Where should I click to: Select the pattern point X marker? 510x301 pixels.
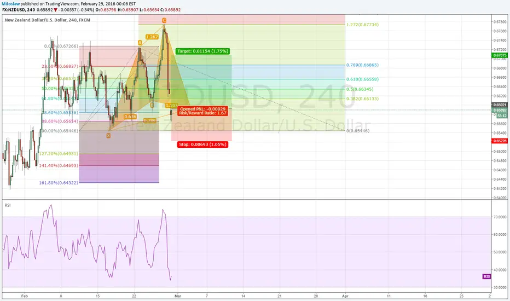pos(108,135)
